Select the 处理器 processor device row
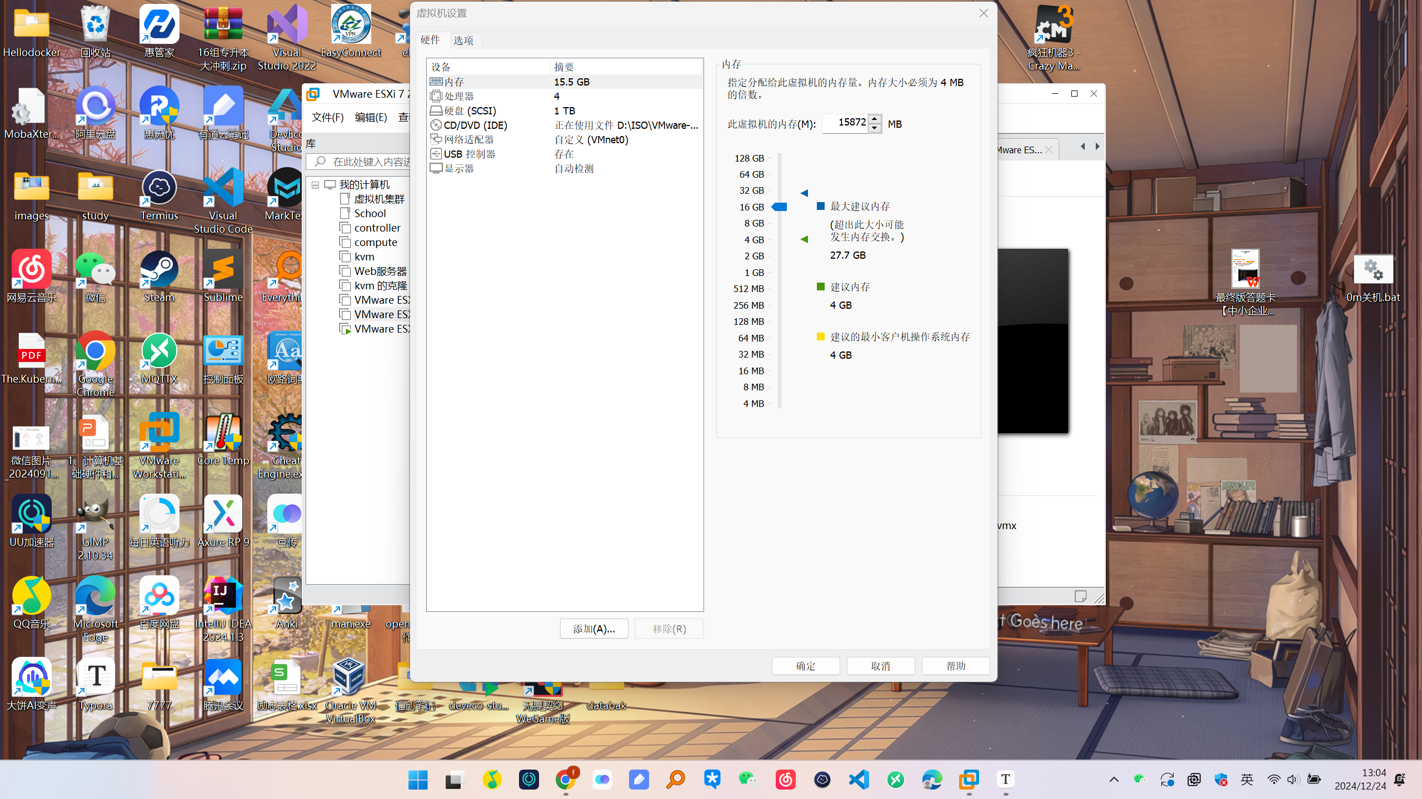This screenshot has height=799, width=1422. click(x=565, y=96)
